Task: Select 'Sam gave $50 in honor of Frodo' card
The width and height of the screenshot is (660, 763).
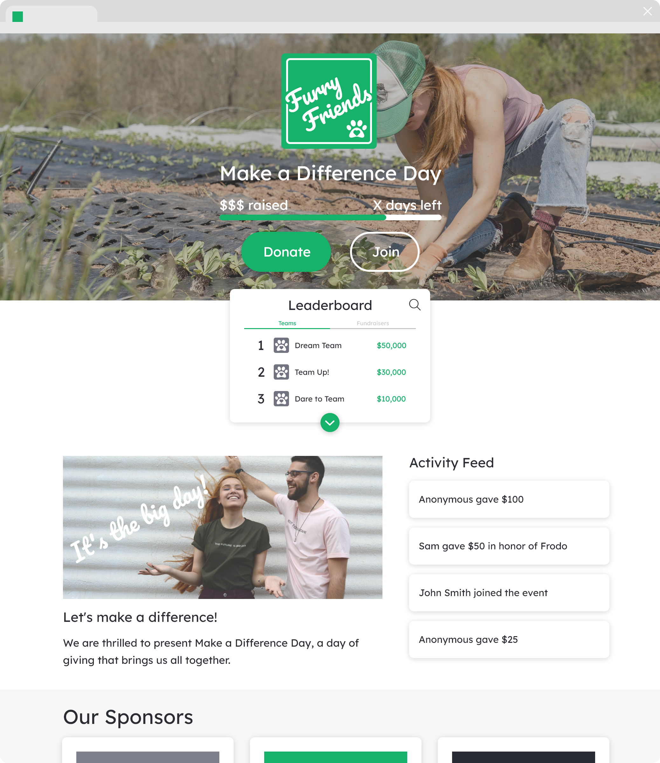Action: click(x=509, y=546)
